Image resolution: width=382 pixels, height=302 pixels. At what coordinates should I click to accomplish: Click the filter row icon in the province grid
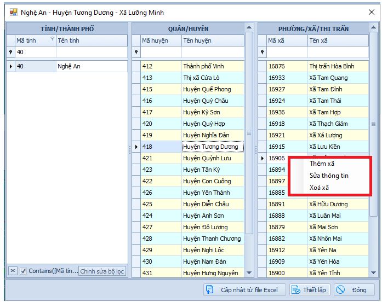11,52
